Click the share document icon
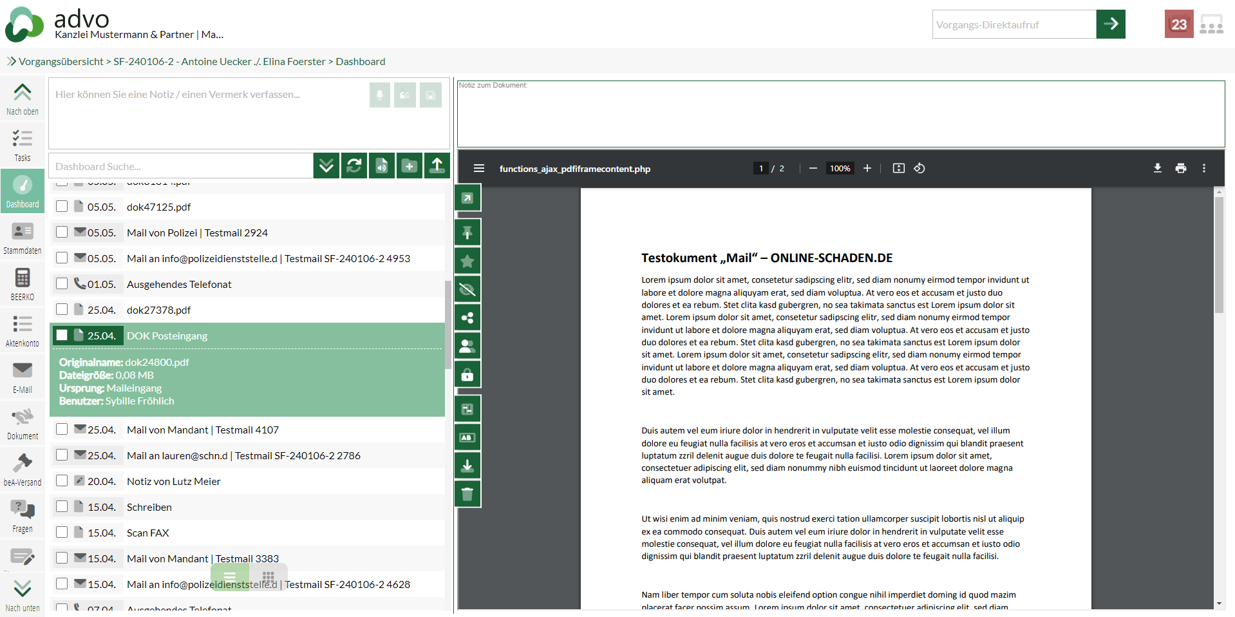 [467, 318]
